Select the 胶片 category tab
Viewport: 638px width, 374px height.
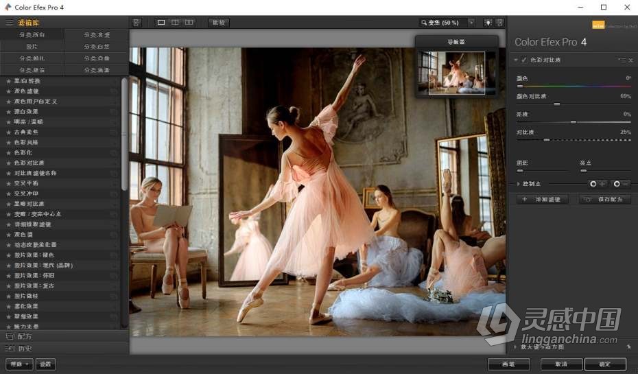coord(32,47)
